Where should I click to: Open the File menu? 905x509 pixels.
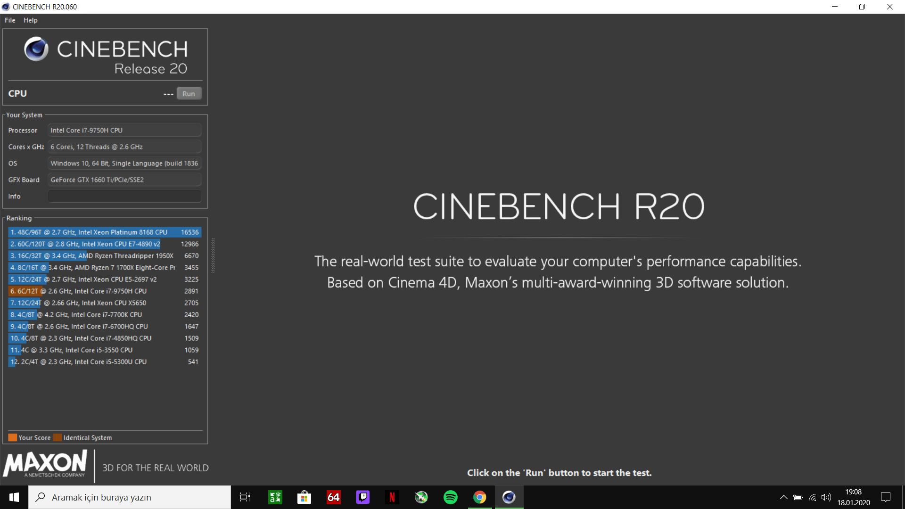tap(10, 20)
